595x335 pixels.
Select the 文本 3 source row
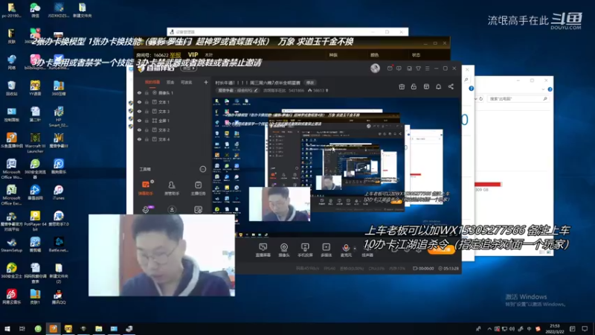click(x=173, y=111)
